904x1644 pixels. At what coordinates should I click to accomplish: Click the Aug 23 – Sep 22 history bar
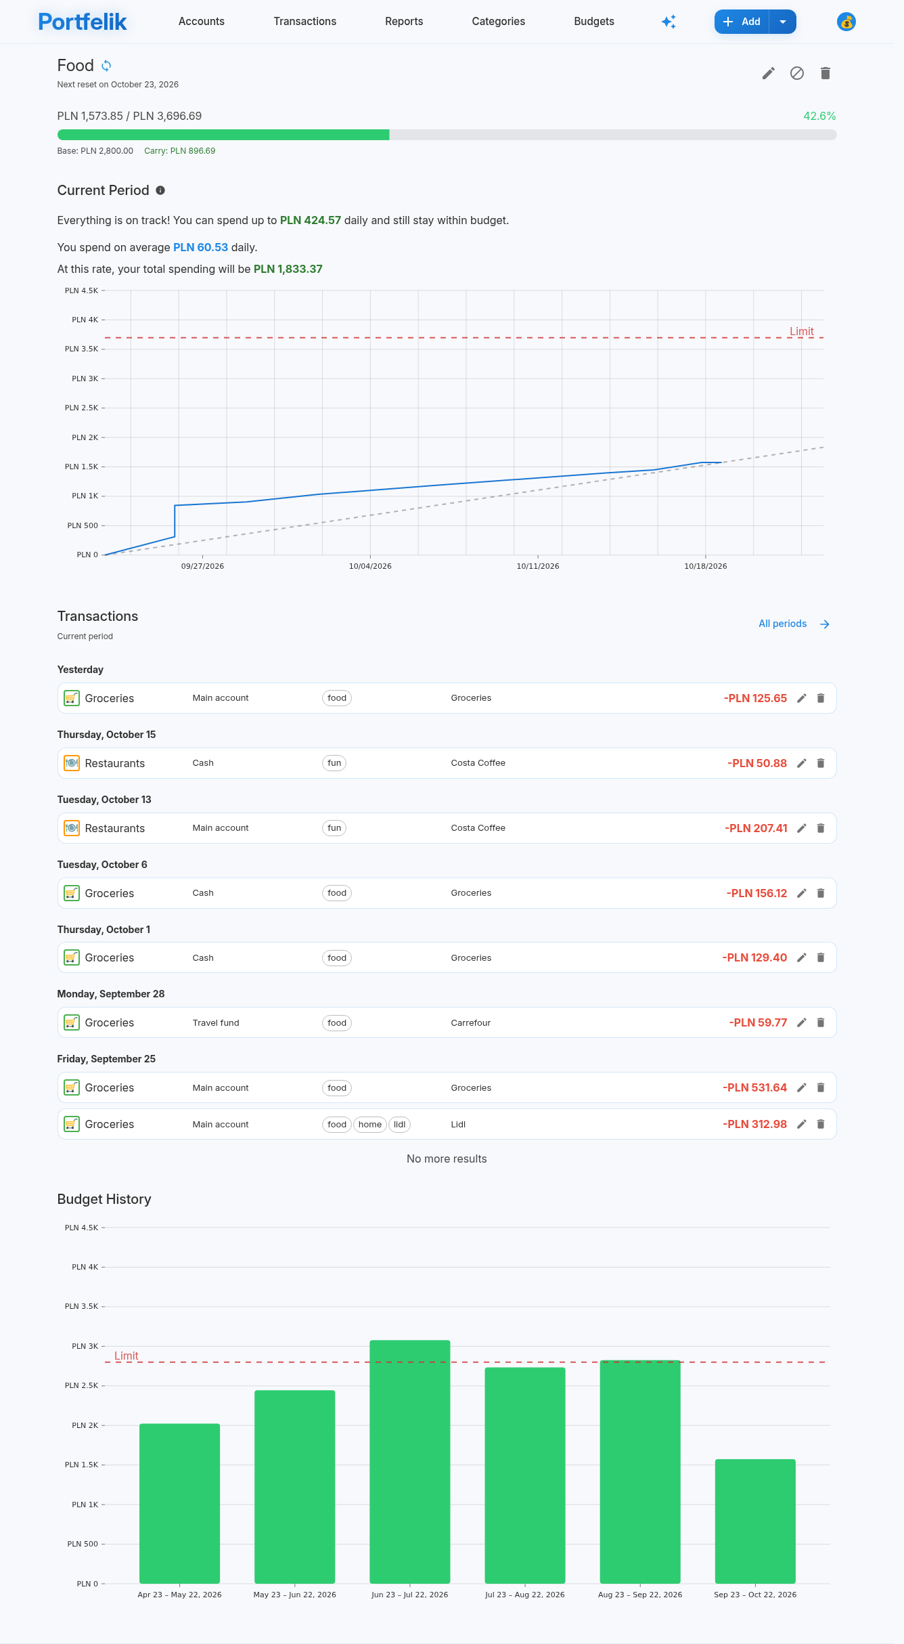(640, 1471)
